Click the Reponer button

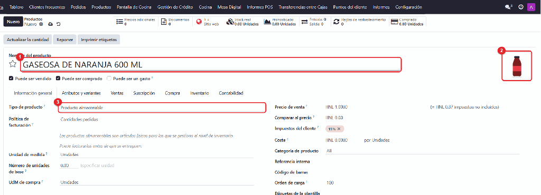point(65,40)
